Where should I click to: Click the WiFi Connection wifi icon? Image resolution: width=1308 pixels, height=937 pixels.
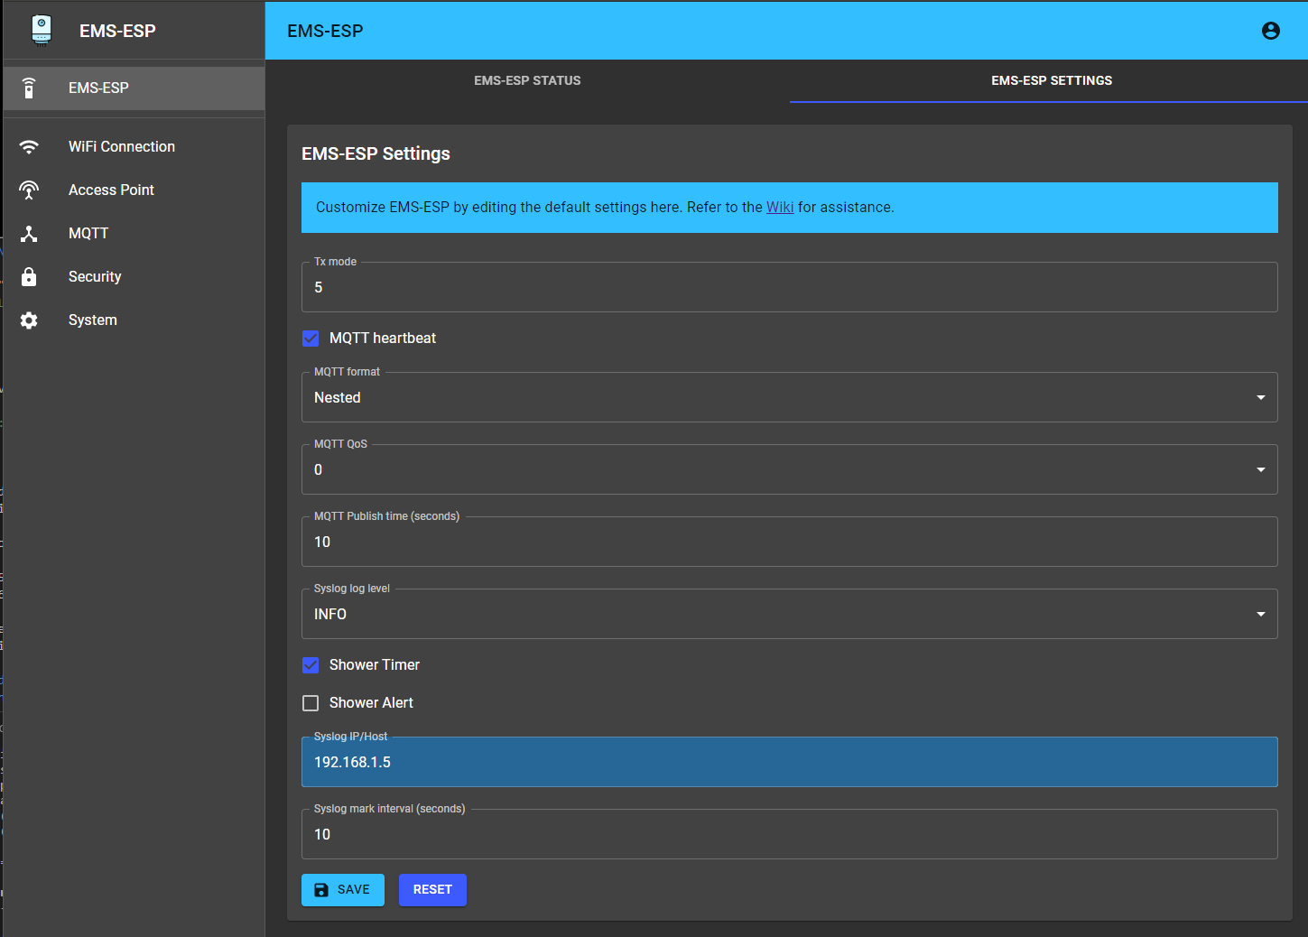pyautogui.click(x=29, y=146)
